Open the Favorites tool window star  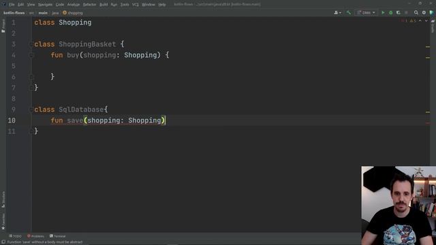point(3,222)
